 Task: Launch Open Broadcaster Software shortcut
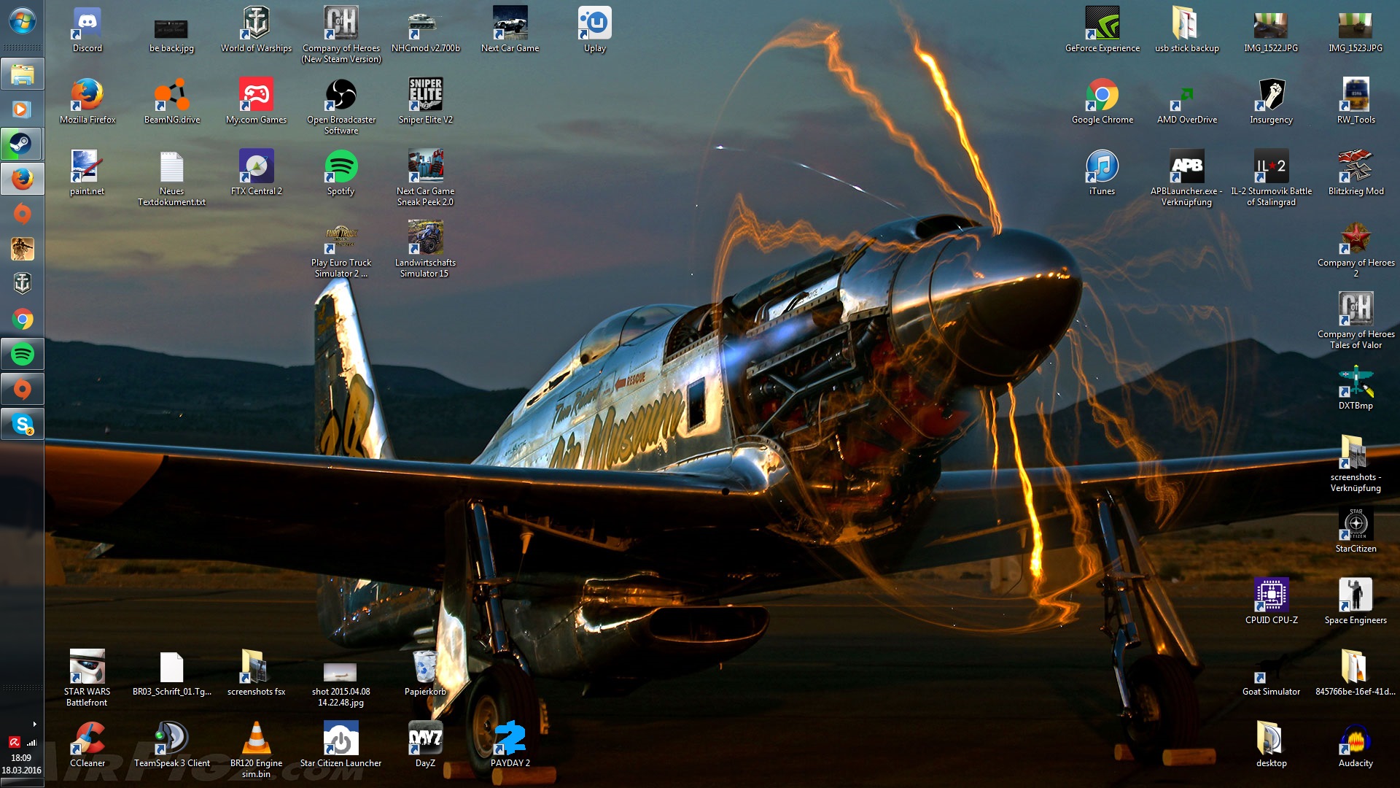(341, 96)
